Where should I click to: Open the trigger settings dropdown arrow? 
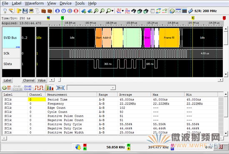pos(123,11)
